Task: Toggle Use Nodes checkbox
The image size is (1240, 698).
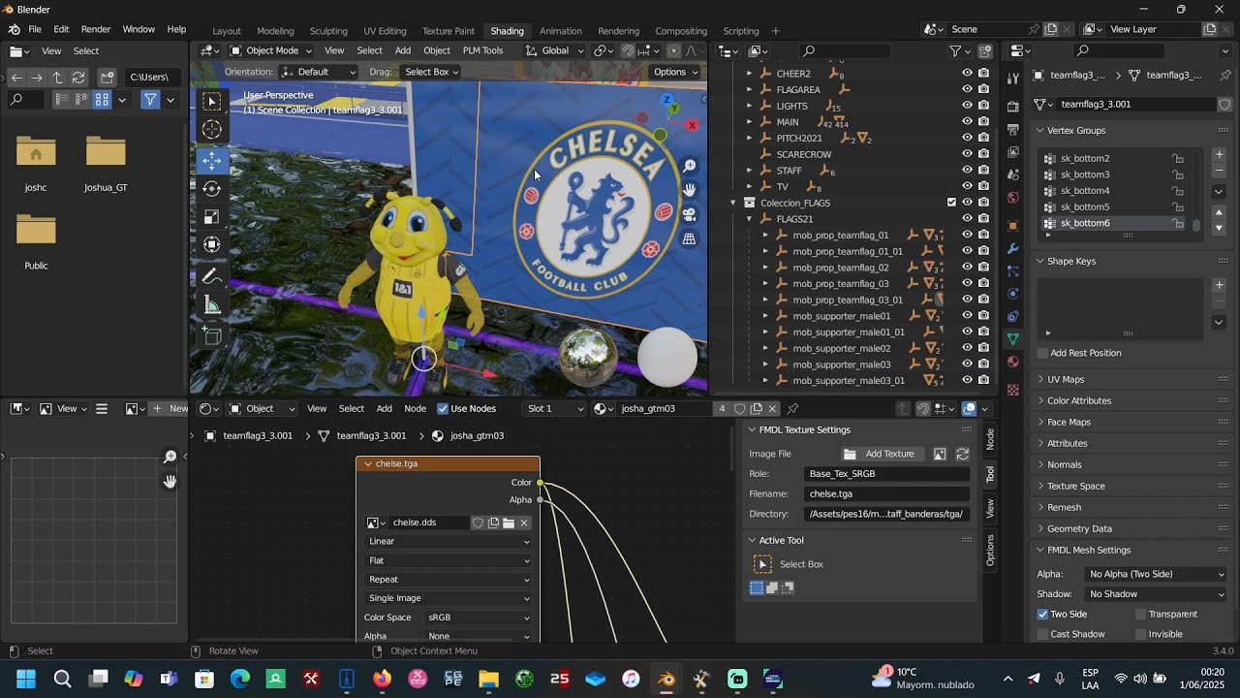Action: click(x=443, y=408)
